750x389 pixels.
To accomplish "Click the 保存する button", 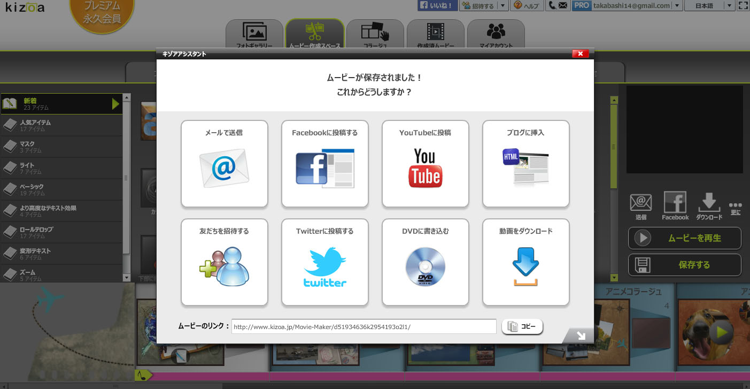I will [x=684, y=265].
